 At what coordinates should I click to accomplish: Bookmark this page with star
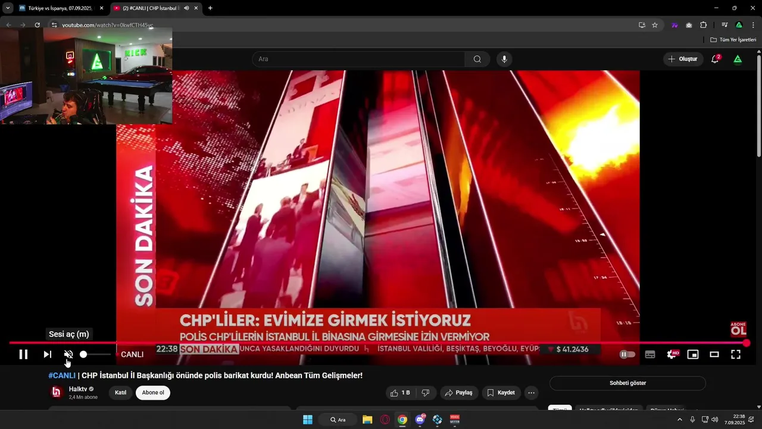click(655, 25)
